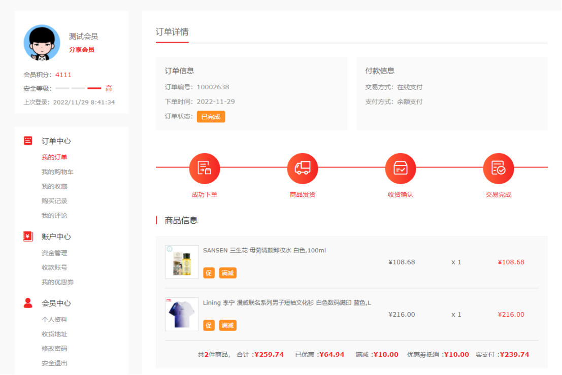Click 安全退出 to log out

54,363
